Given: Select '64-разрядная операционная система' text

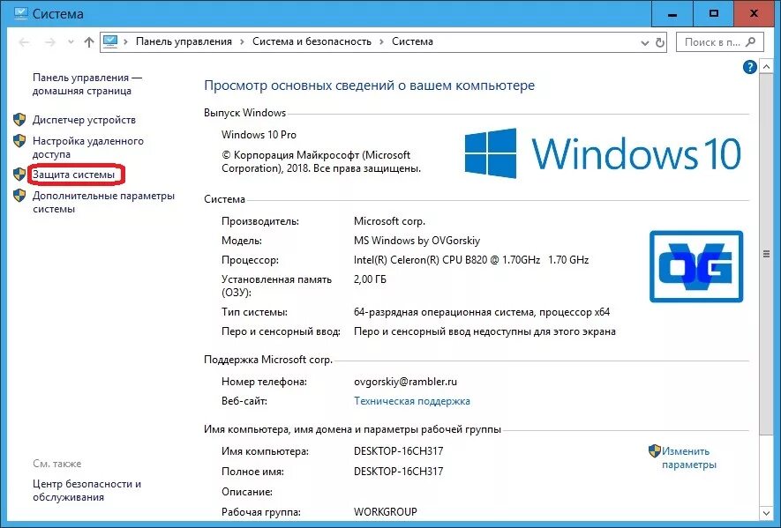Looking at the screenshot, I should coord(444,312).
